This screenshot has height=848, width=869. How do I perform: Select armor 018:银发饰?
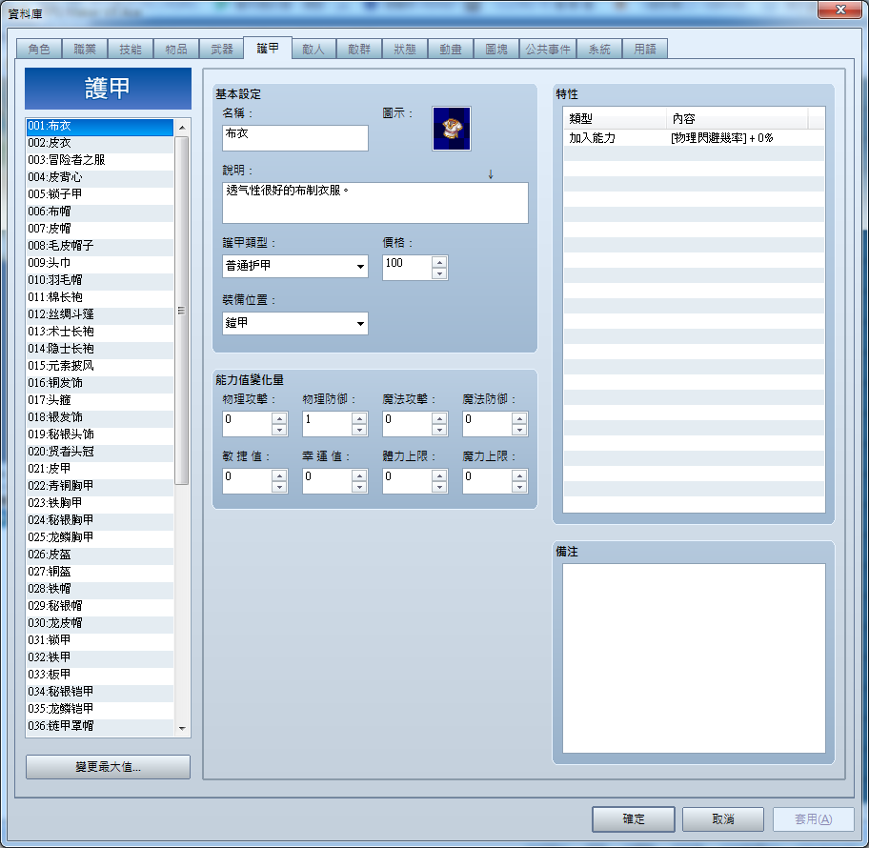coord(100,417)
